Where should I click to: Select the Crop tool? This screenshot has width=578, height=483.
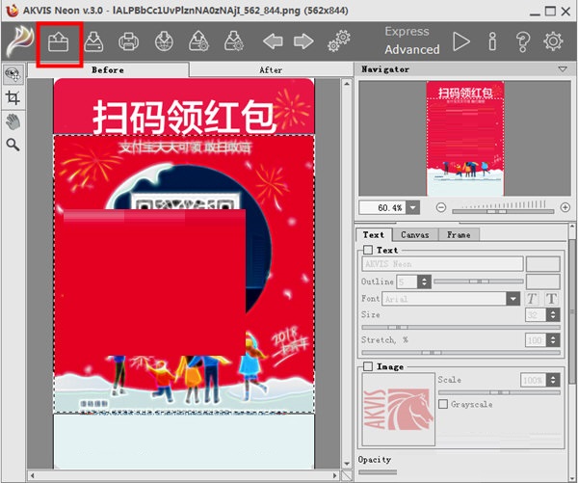[13, 97]
